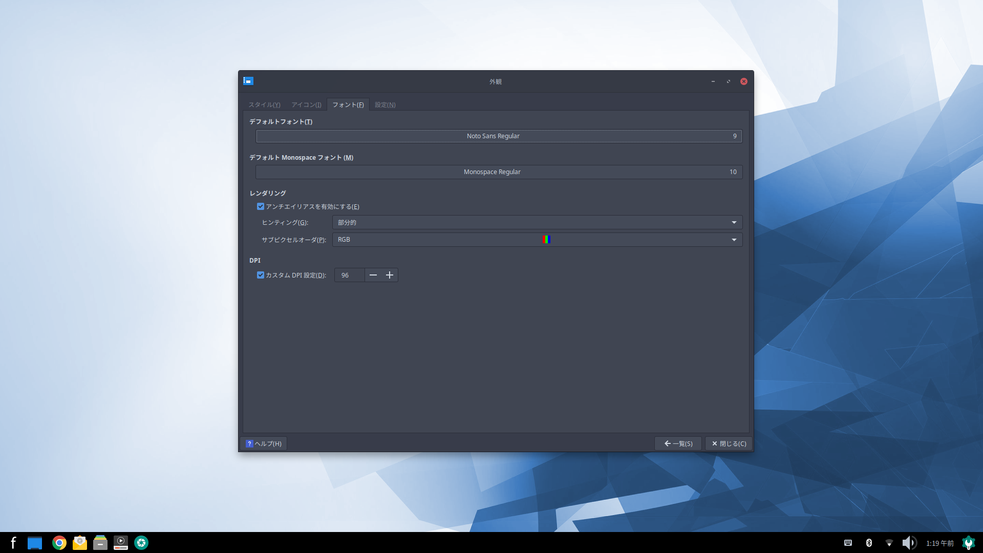
Task: Launch the mail client from the taskbar
Action: click(x=80, y=543)
